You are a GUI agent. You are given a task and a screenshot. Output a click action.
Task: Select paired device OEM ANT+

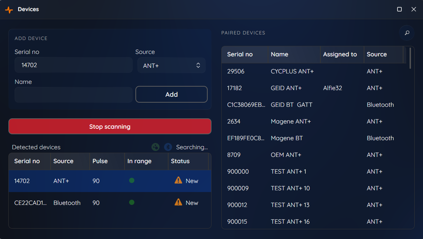[x=314, y=155]
